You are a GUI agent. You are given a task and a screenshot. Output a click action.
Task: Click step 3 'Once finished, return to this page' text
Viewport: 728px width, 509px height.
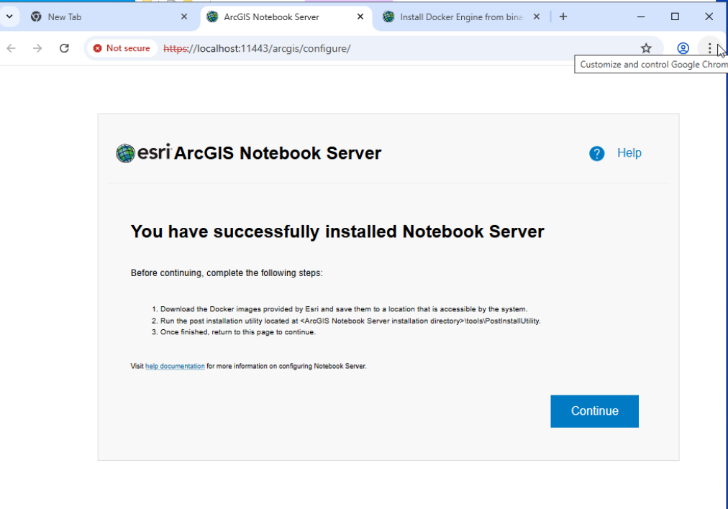pyautogui.click(x=237, y=332)
